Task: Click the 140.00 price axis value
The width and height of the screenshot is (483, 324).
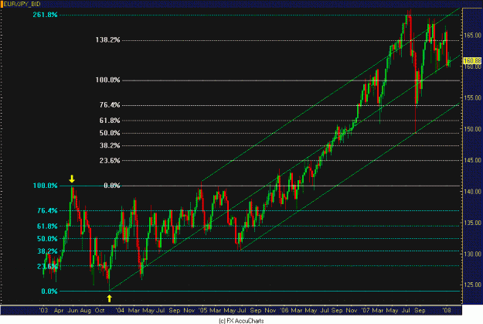Action: coord(472,192)
